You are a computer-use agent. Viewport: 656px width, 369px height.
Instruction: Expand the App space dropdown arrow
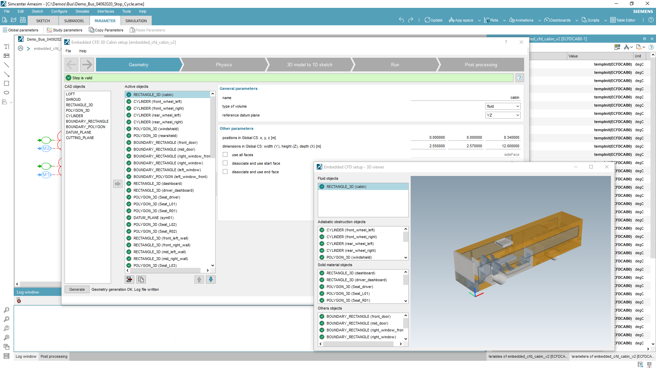pos(479,20)
